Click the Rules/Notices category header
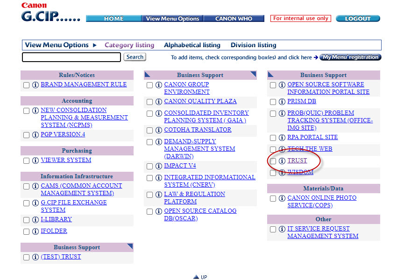The width and height of the screenshot is (404, 280). (x=77, y=75)
